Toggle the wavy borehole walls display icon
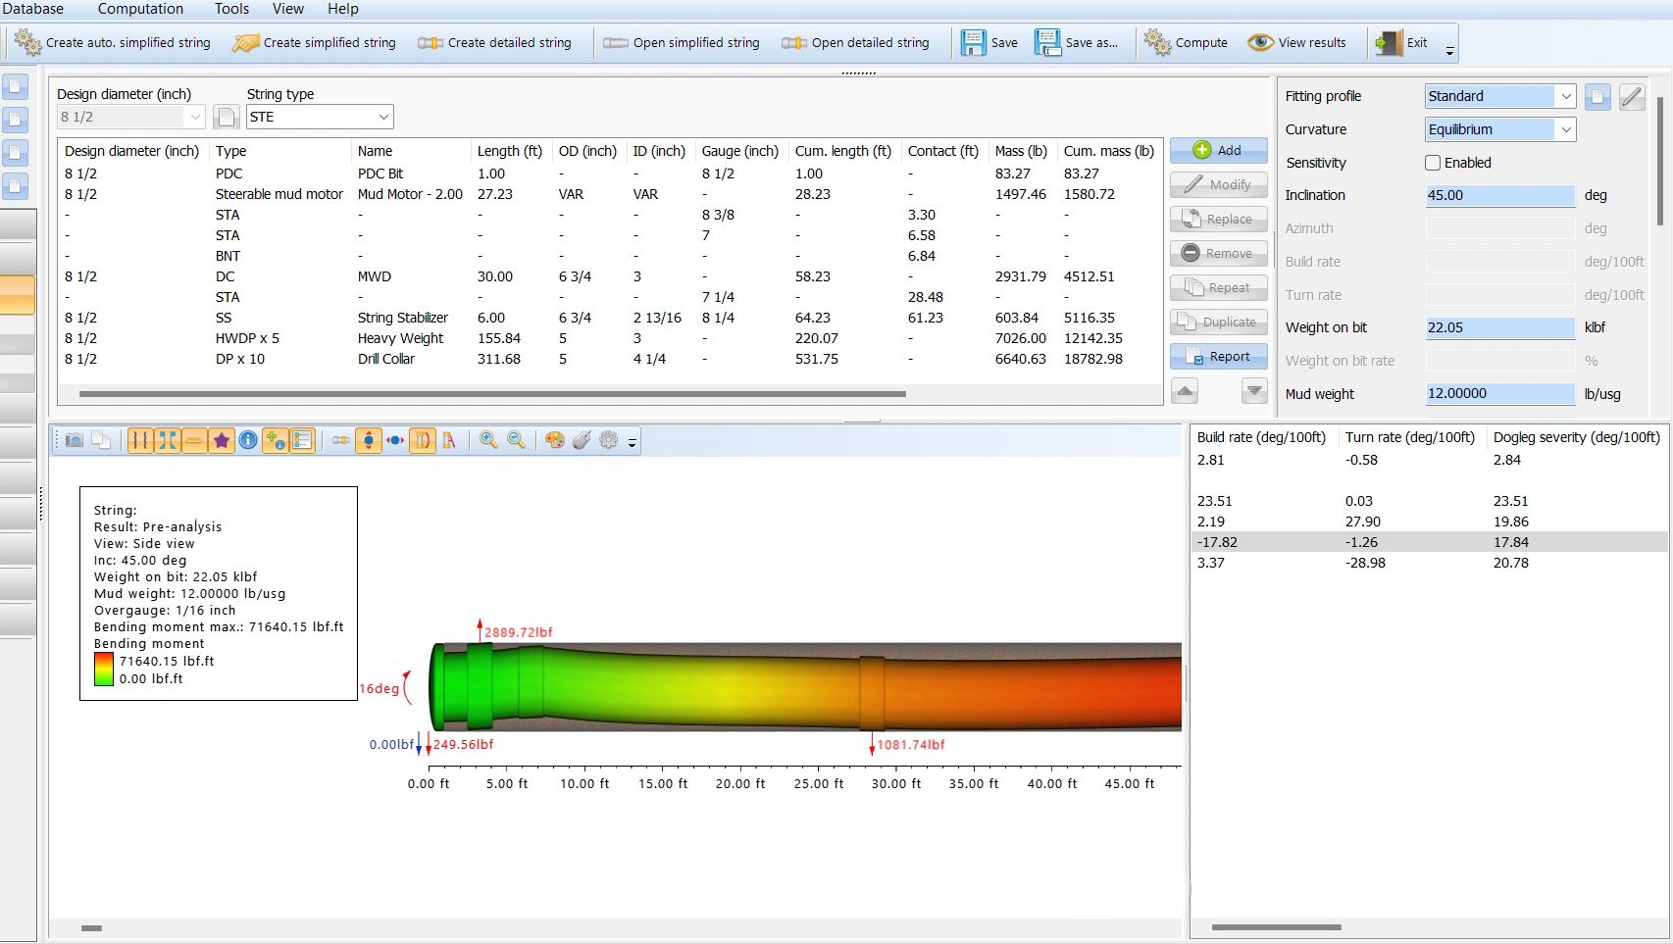1673x944 pixels. coord(140,440)
